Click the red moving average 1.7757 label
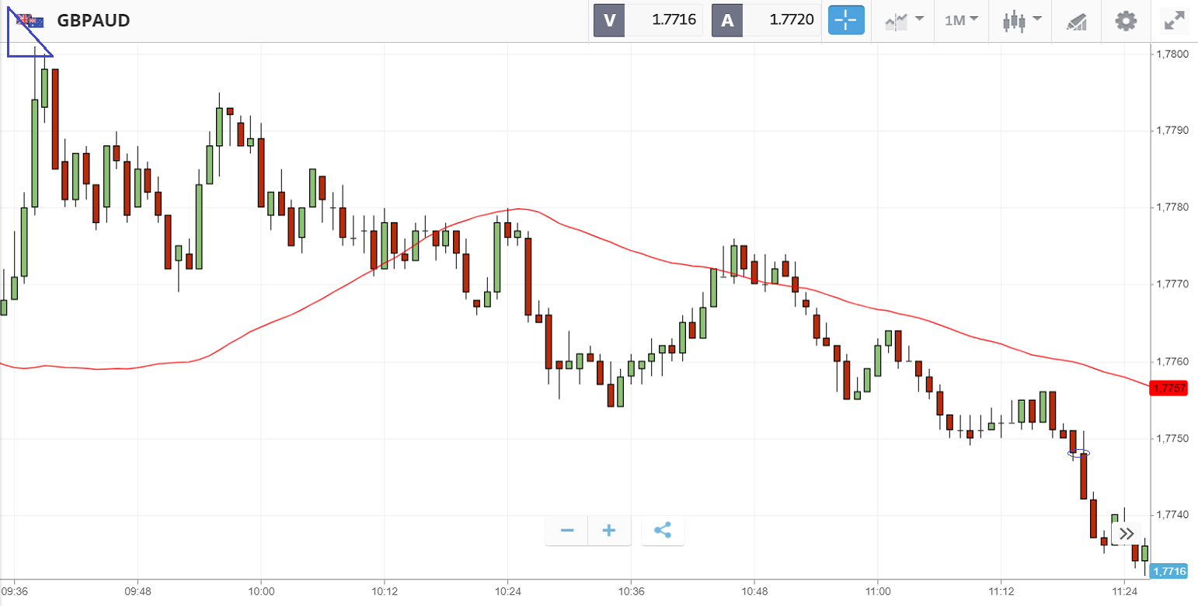The width and height of the screenshot is (1198, 606). [1168, 388]
